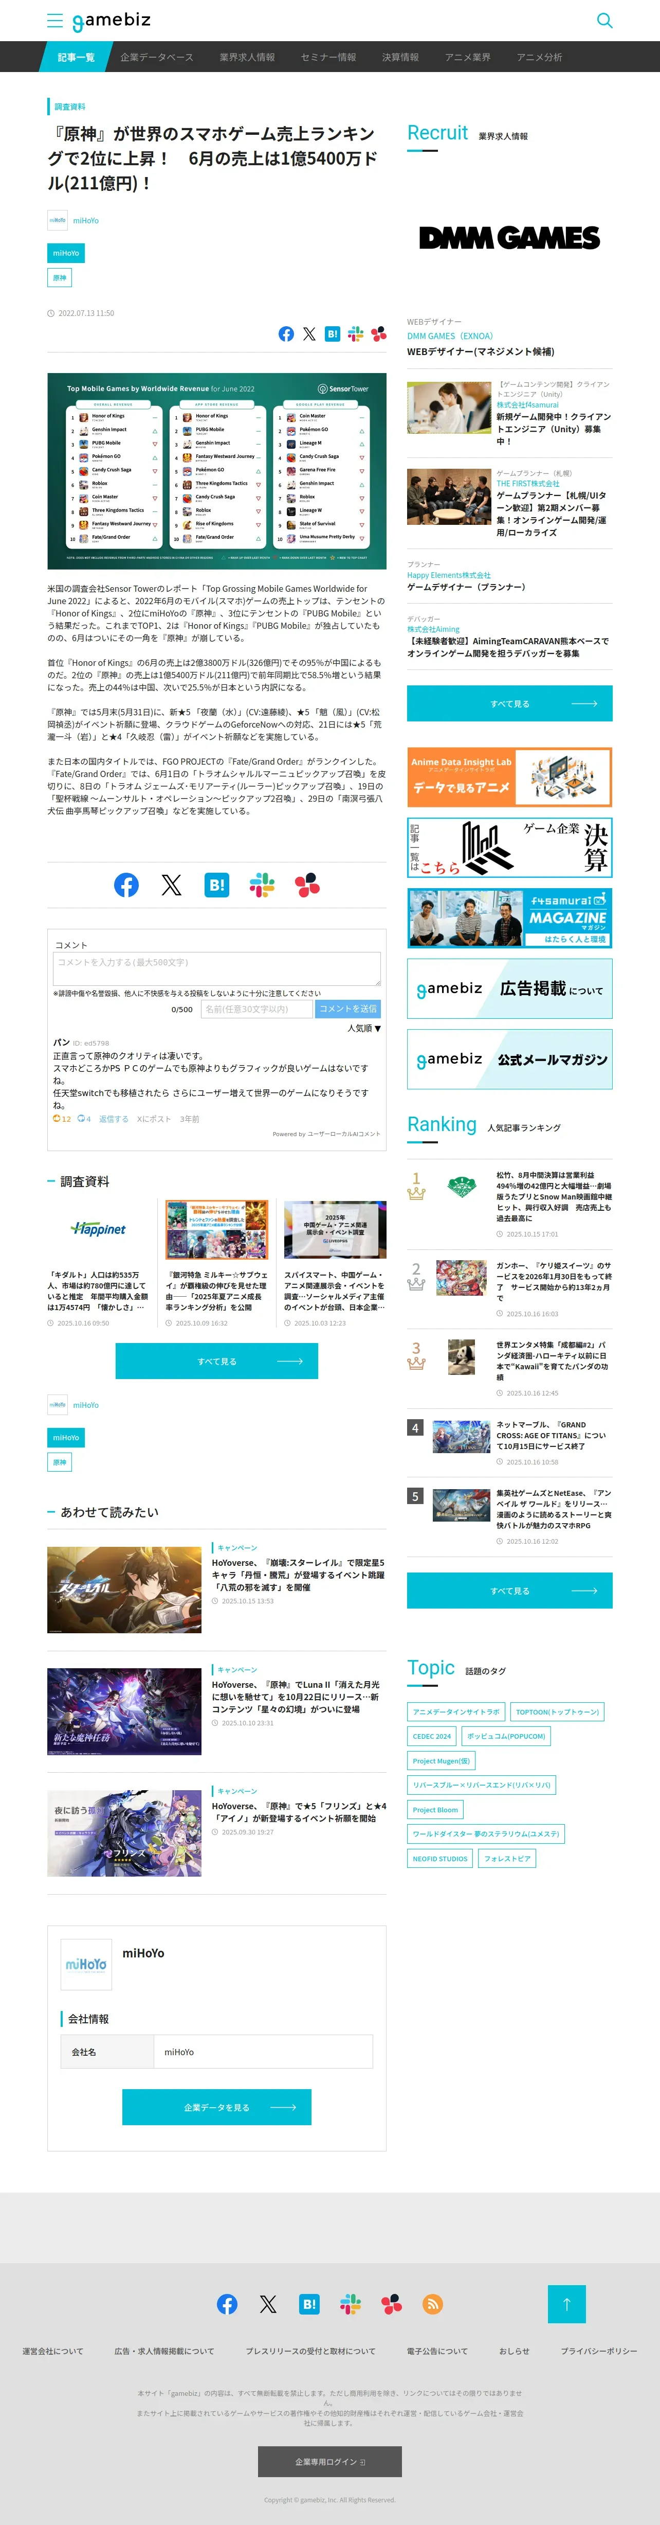Click the comment text area
This screenshot has width=660, height=2525.
click(216, 968)
